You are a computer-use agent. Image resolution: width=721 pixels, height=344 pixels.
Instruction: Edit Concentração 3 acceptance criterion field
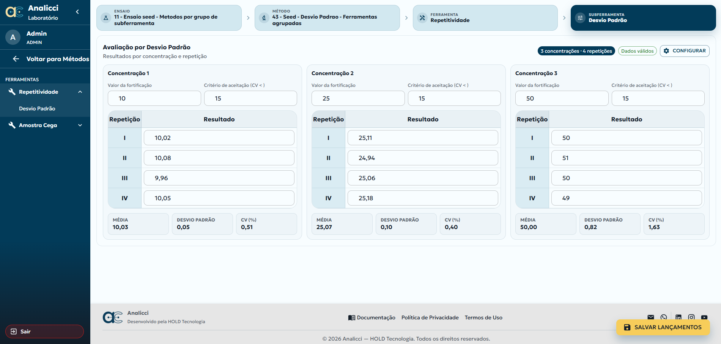pyautogui.click(x=658, y=98)
